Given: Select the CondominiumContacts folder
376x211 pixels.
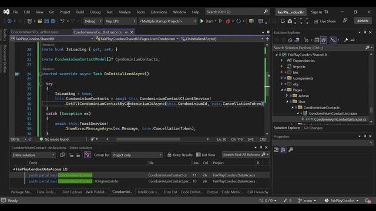Looking at the screenshot, I should pyautogui.click(x=321, y=107).
